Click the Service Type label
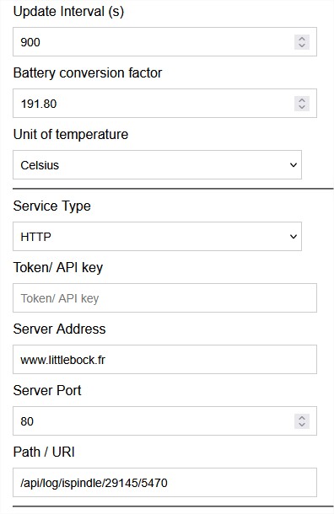This screenshot has width=334, height=514. point(51,206)
